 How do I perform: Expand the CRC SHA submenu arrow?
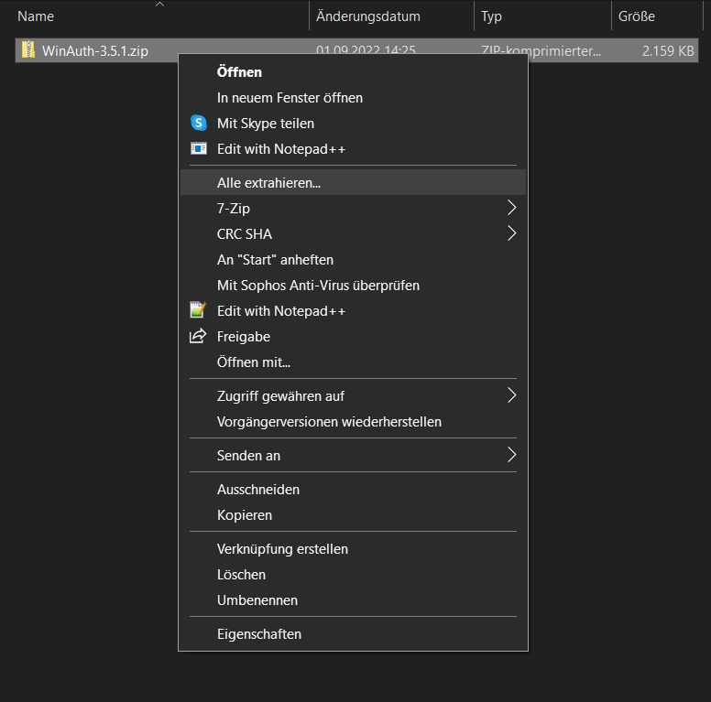pos(511,233)
